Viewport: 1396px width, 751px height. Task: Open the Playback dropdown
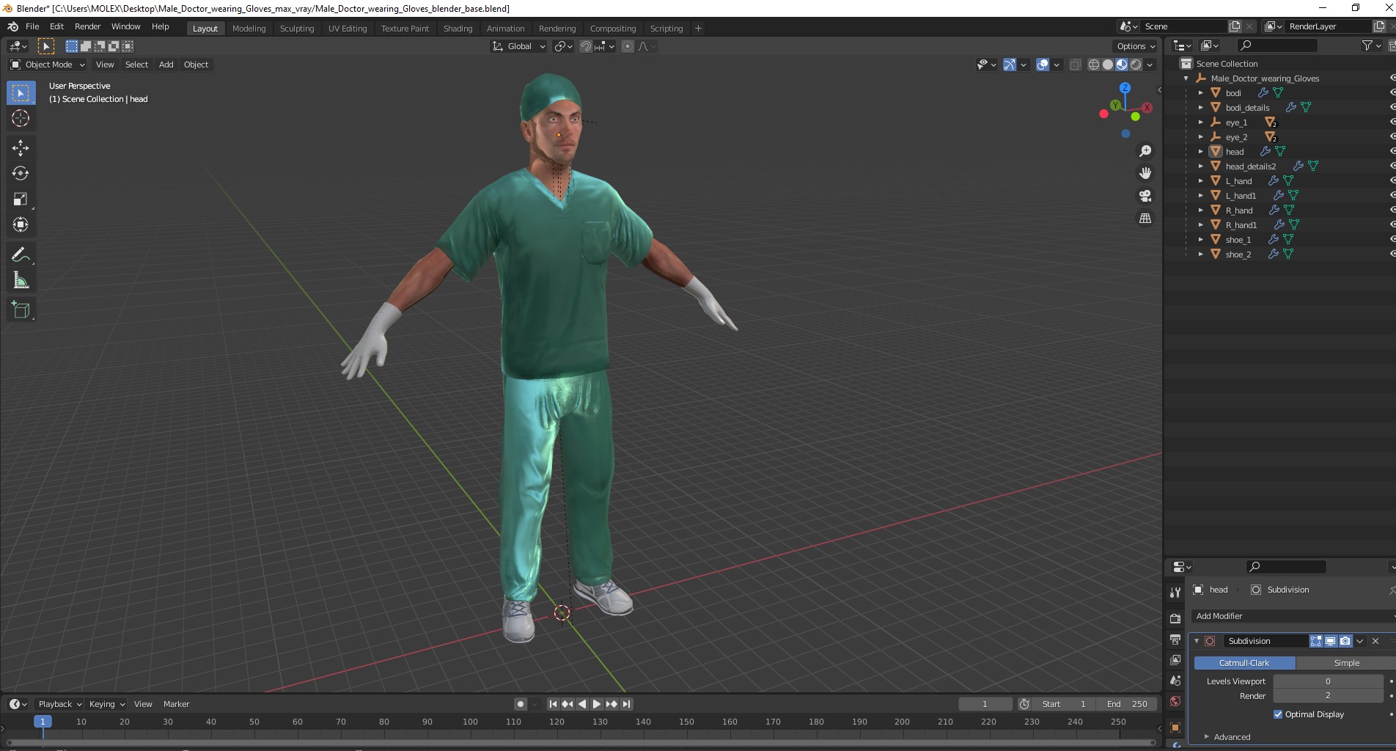point(59,704)
